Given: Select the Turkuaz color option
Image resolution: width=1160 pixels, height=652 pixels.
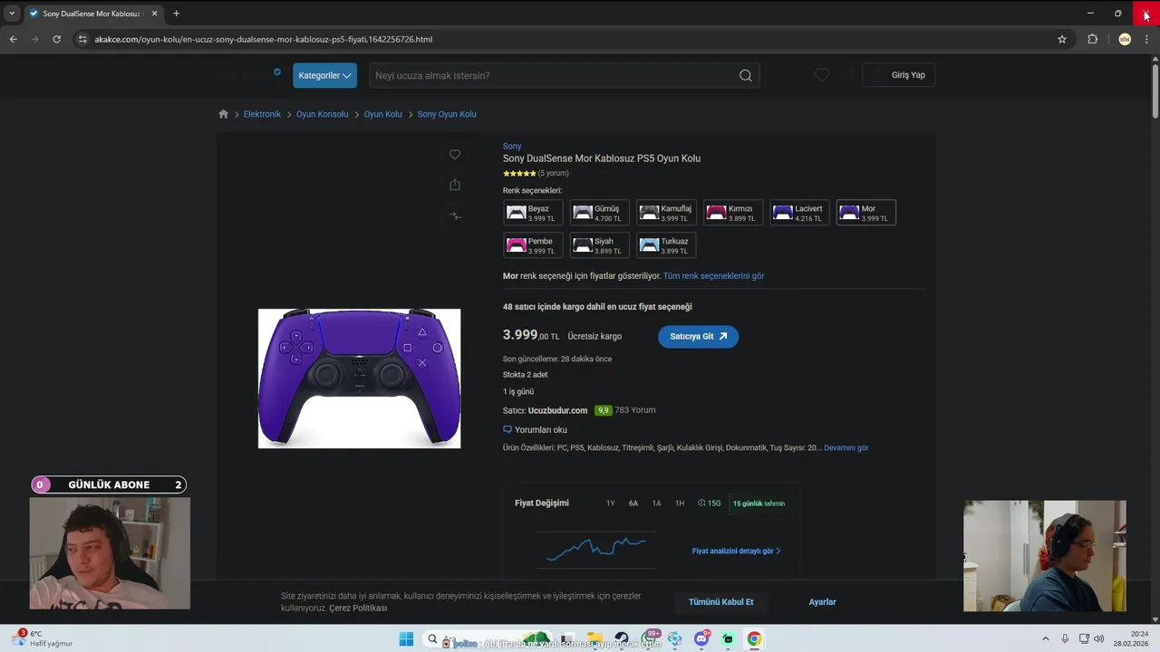Looking at the screenshot, I should [666, 245].
